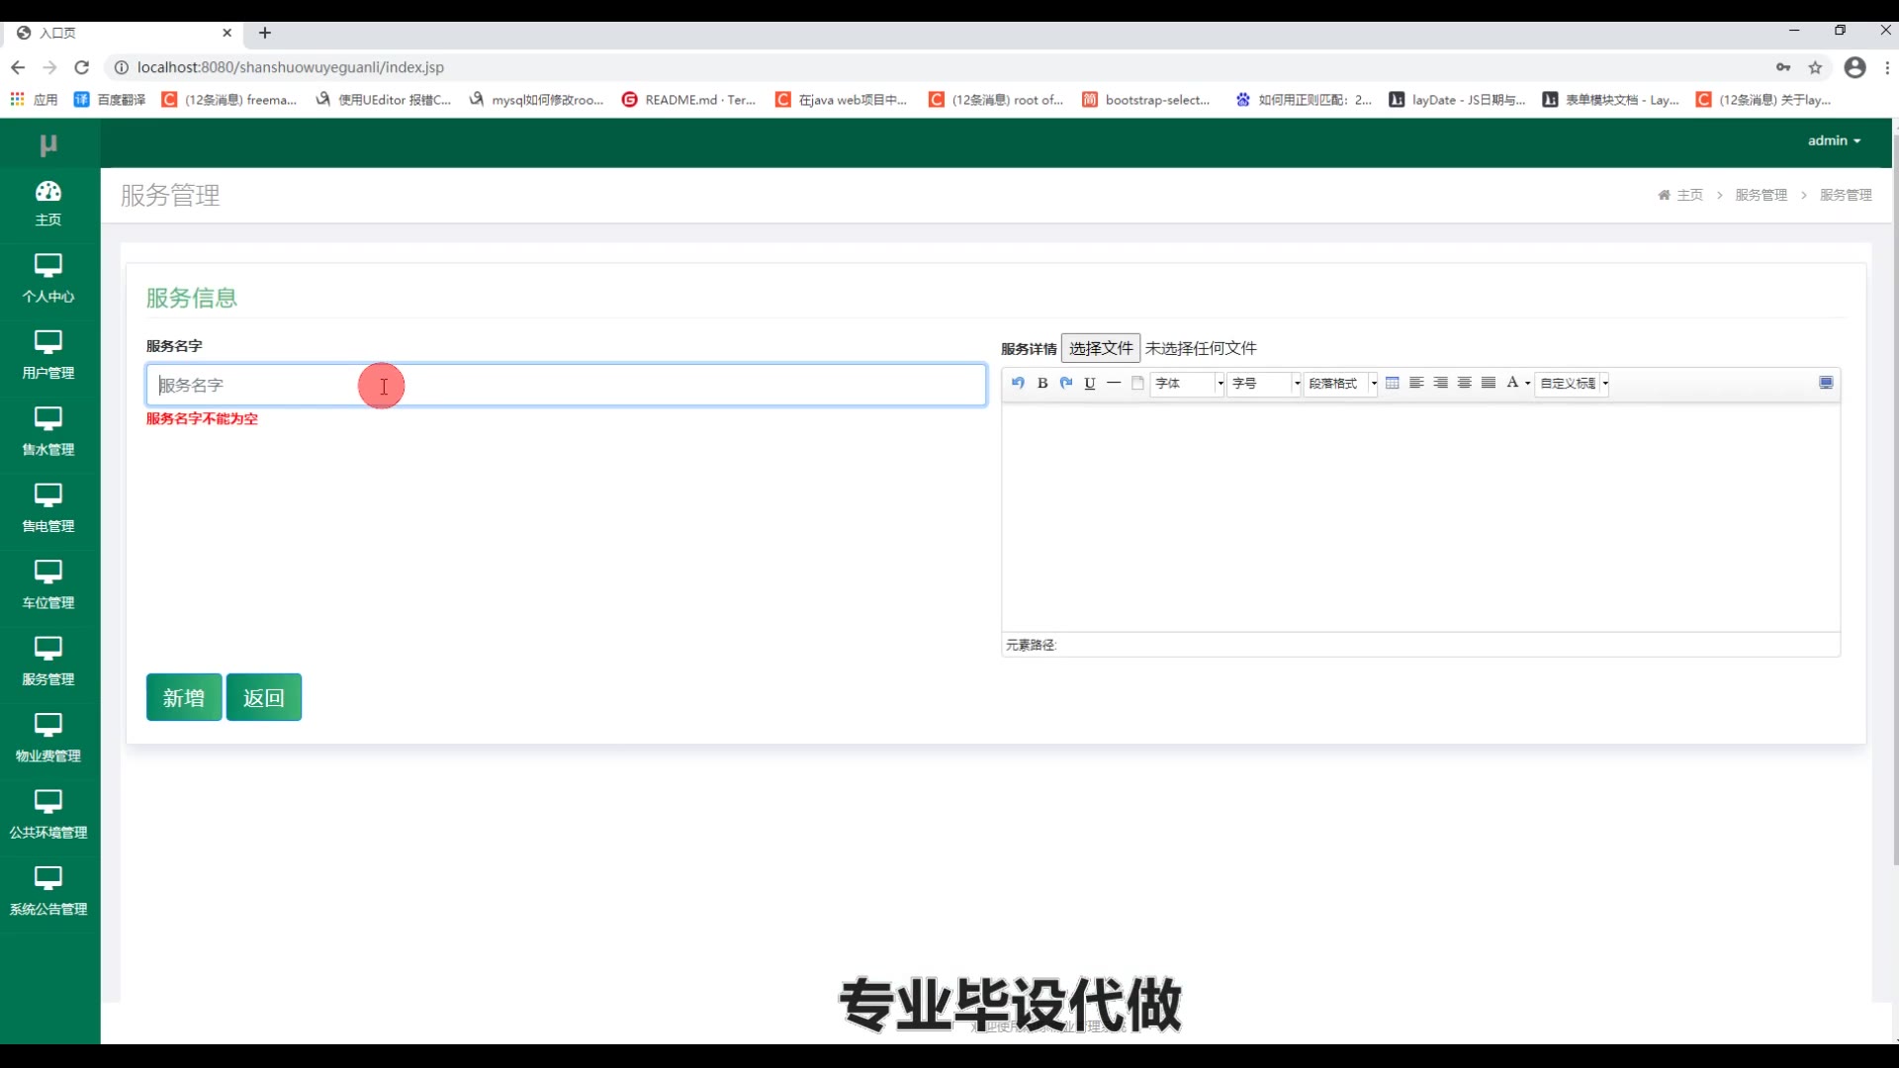
Task: Open 系统公告管理 in sidebar
Action: (x=48, y=893)
